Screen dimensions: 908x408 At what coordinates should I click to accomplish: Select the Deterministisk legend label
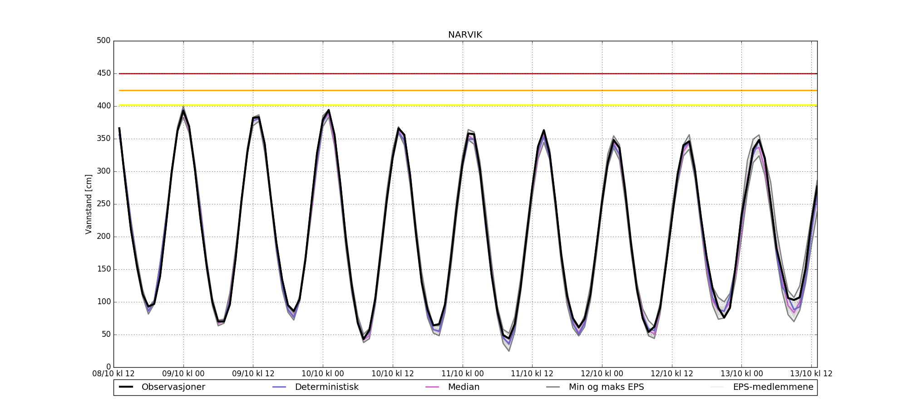tap(326, 387)
